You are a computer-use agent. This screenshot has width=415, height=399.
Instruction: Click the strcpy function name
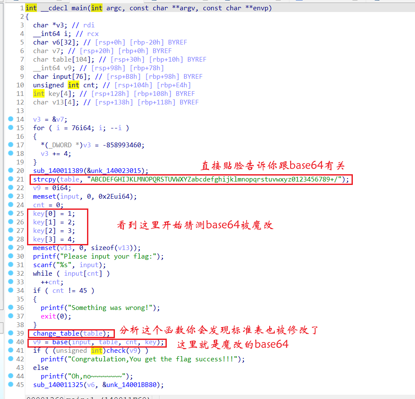45,179
